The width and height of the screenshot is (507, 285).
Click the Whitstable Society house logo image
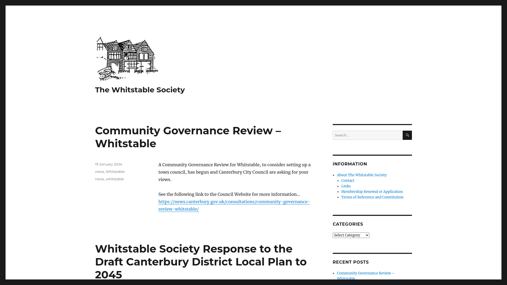127,59
